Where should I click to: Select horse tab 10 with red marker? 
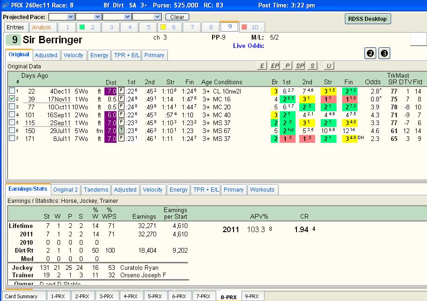[251, 27]
